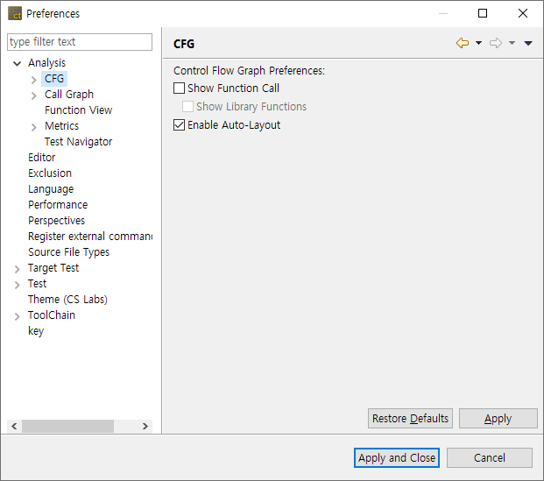544x481 pixels.
Task: Open the preferences view menu triangle
Action: [527, 43]
